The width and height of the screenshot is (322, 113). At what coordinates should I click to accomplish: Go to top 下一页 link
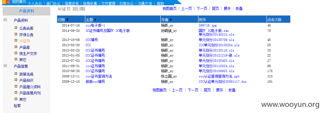click(202, 9)
